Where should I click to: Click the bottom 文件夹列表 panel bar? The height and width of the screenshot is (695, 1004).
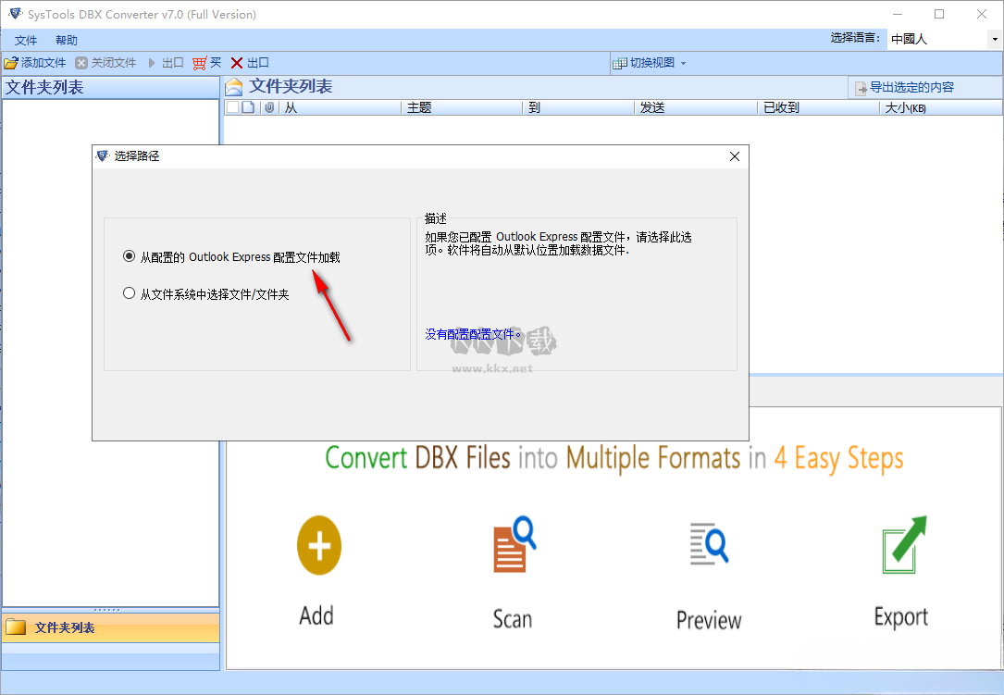coord(111,627)
